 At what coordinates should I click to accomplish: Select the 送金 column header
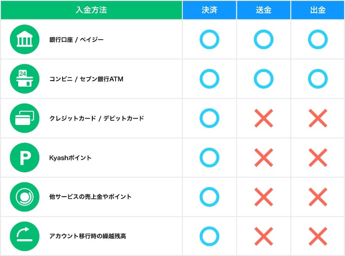(263, 10)
